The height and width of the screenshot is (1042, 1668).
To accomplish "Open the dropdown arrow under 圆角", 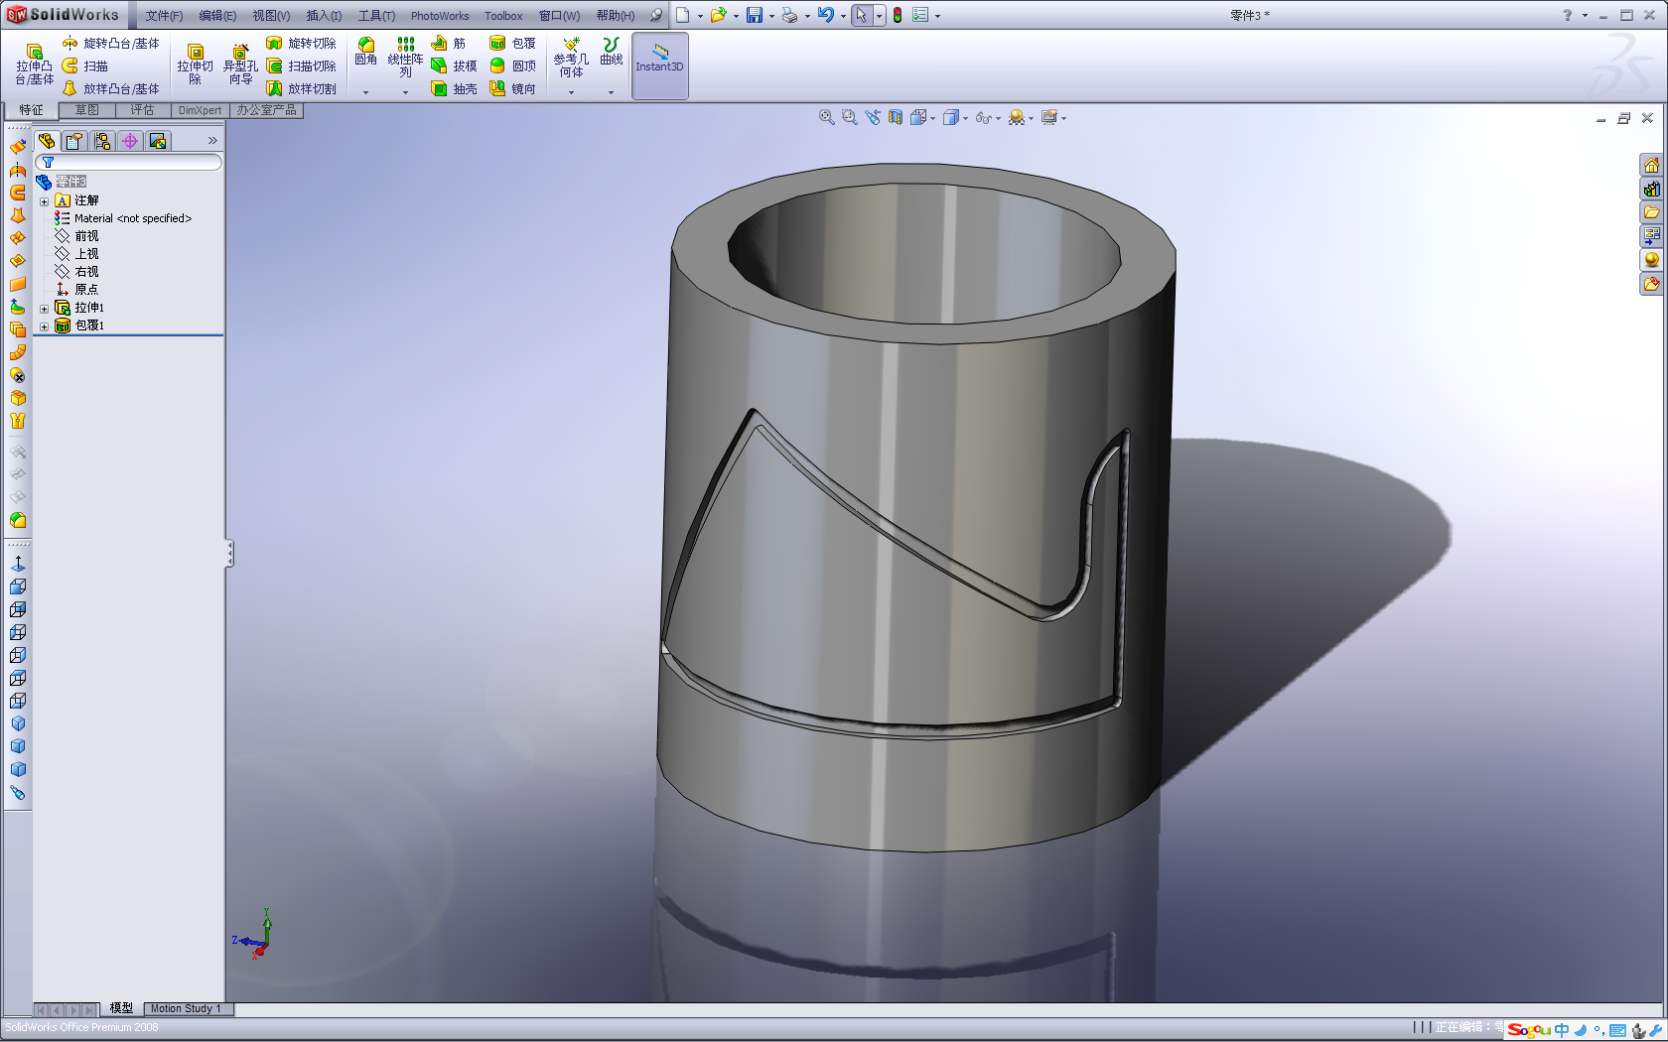I will 365,92.
